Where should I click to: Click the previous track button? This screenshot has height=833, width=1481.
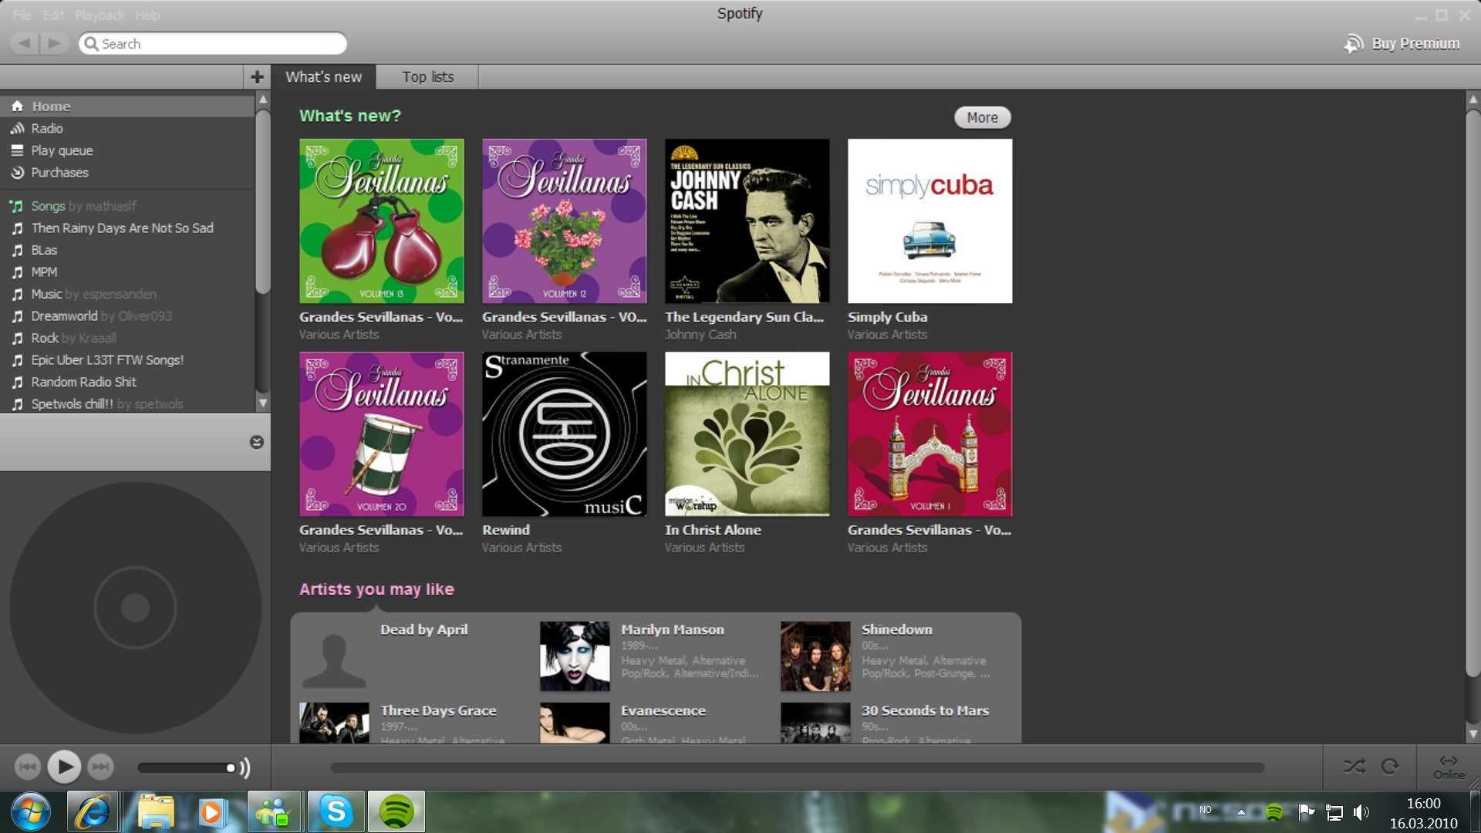tap(28, 767)
